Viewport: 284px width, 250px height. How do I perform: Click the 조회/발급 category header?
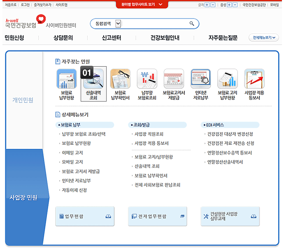157,125
